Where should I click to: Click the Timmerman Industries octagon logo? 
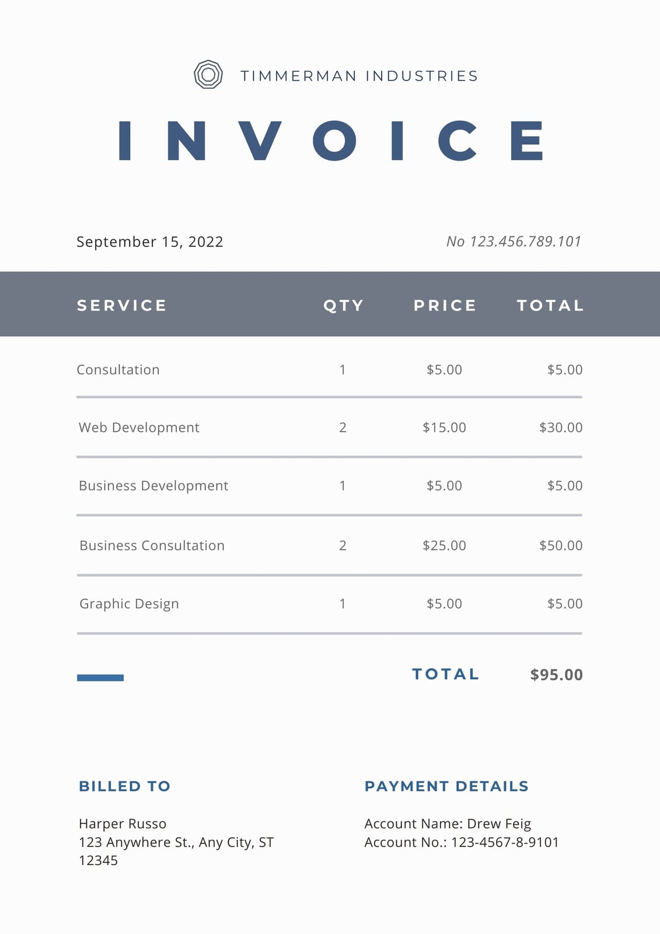(x=208, y=75)
